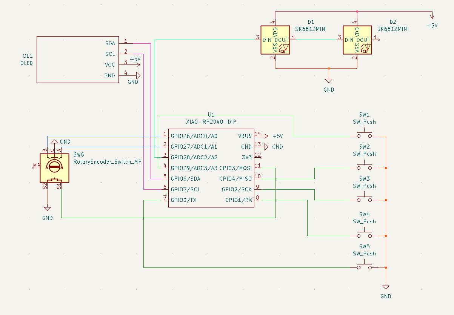The image size is (454, 315).
Task: Click the SK6812MINI value under D1
Action: click(x=311, y=29)
